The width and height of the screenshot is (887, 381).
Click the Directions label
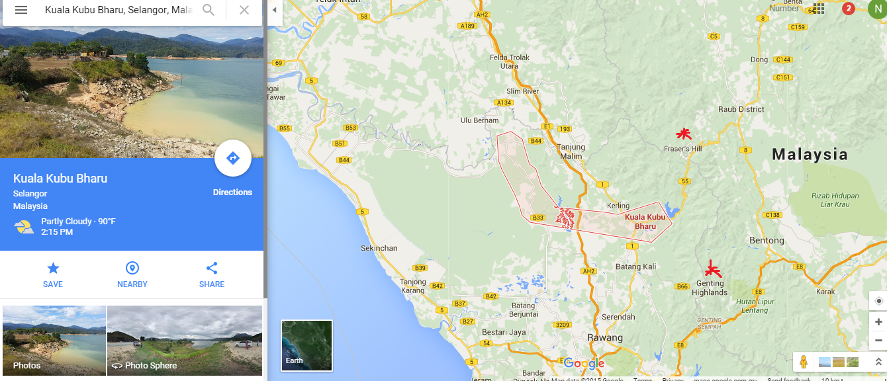(232, 192)
